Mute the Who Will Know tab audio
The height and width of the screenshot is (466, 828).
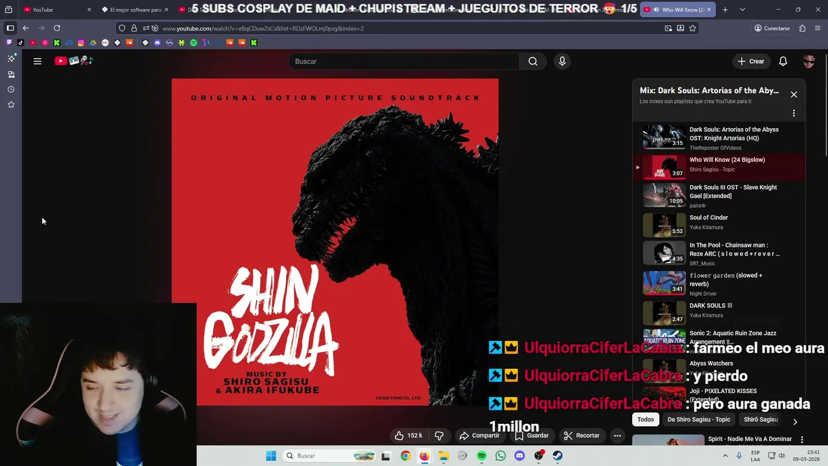(656, 10)
